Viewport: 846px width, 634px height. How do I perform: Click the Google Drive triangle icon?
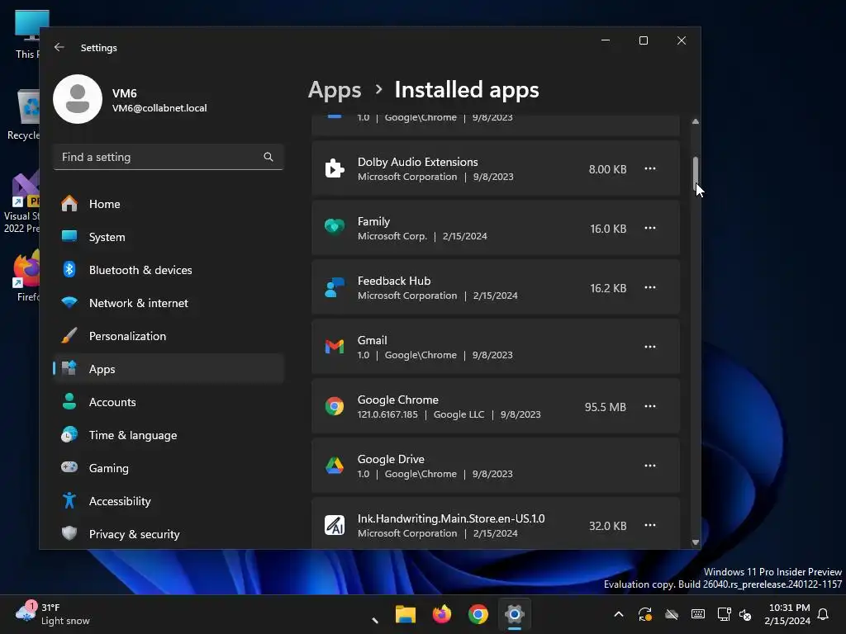pyautogui.click(x=335, y=466)
